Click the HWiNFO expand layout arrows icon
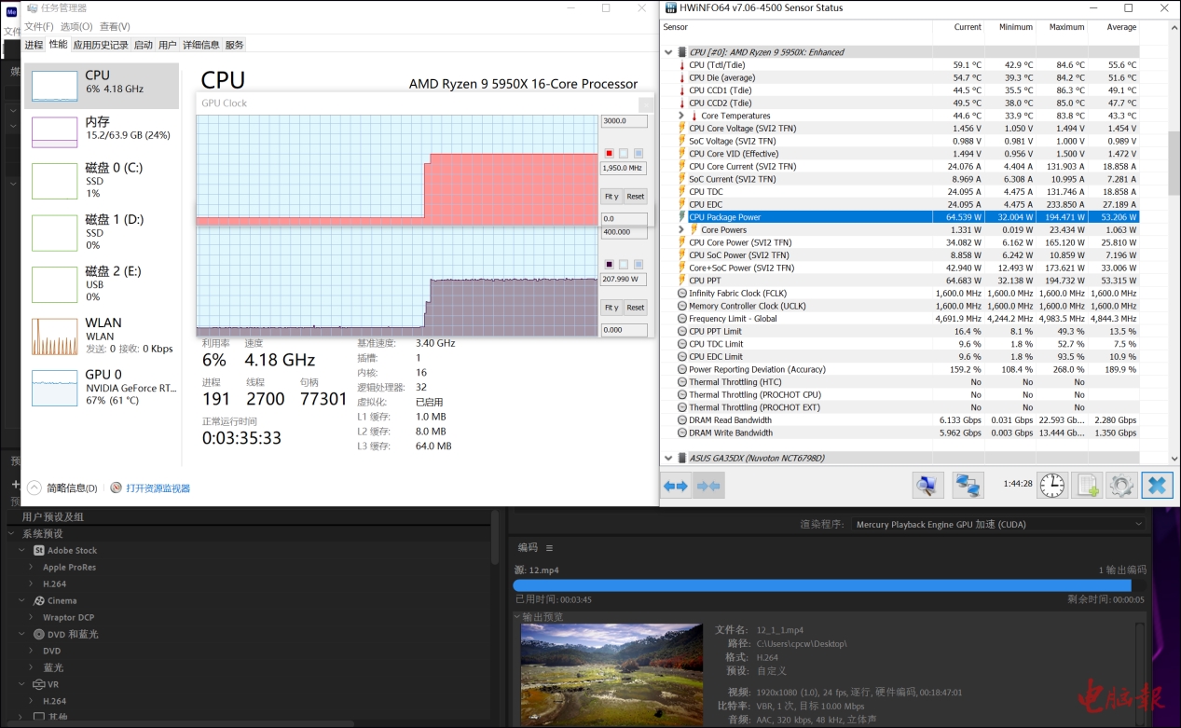 point(676,486)
